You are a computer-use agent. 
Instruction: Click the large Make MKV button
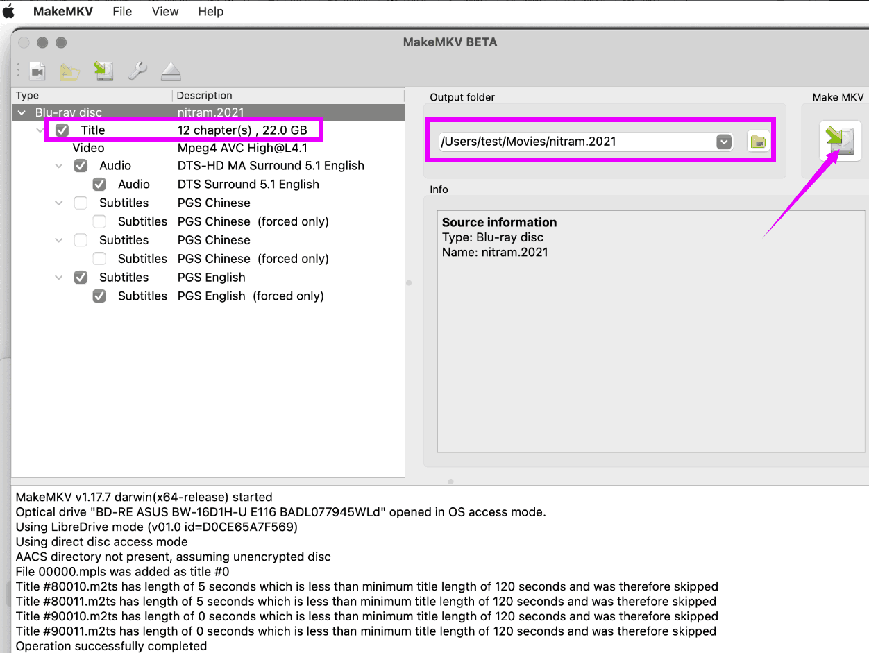point(840,140)
